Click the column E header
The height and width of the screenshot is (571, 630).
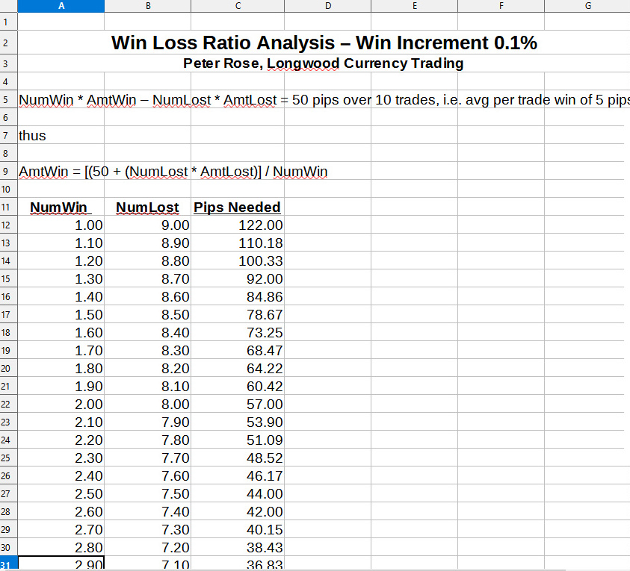tap(413, 6)
